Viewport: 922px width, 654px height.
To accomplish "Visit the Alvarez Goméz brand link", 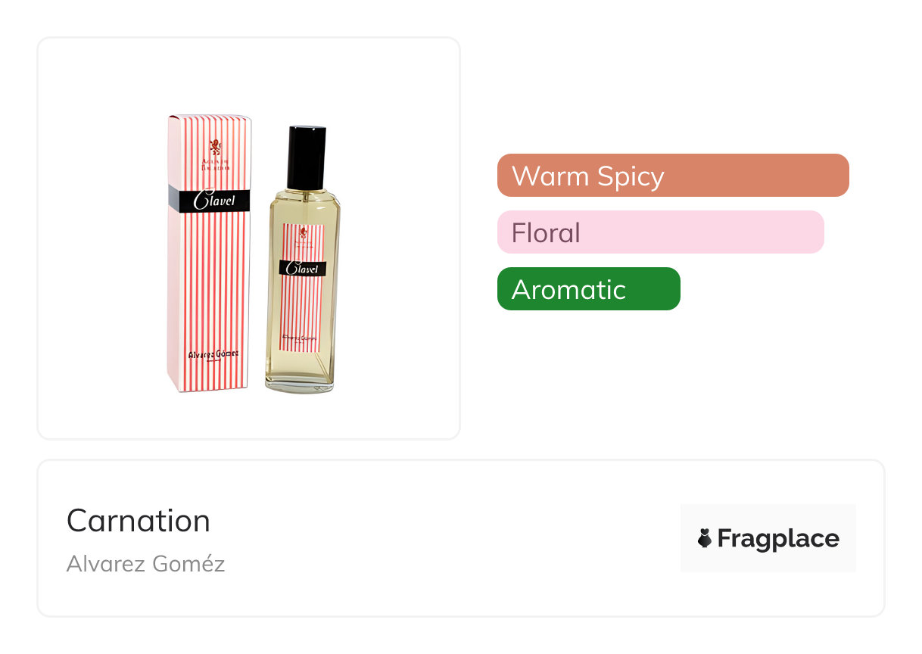I will click(x=145, y=564).
